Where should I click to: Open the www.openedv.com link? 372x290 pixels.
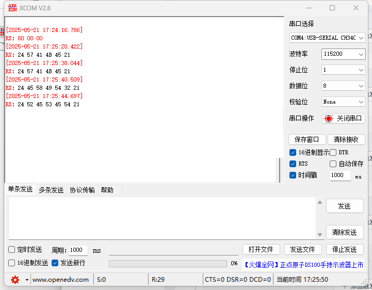point(61,280)
